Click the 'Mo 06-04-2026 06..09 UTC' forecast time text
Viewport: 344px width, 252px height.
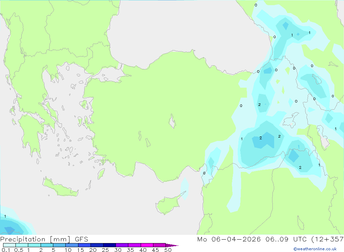(x=252, y=239)
